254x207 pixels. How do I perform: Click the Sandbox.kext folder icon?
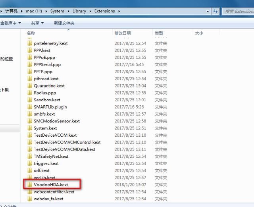[x=30, y=100]
